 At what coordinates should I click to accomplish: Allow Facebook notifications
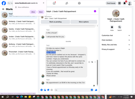[x=33, y=12]
